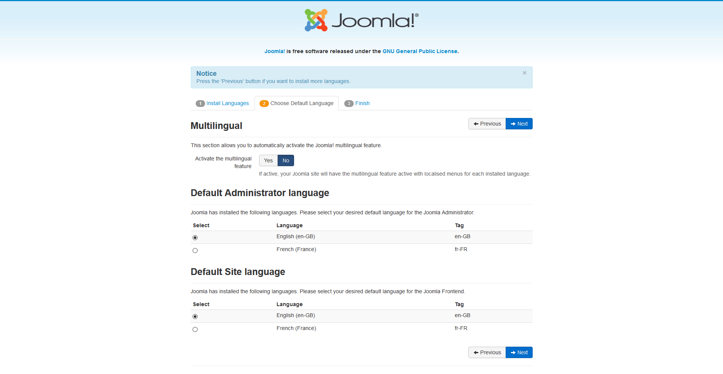Image resolution: width=723 pixels, height=374 pixels.
Task: Click the top Next button
Action: (x=519, y=124)
